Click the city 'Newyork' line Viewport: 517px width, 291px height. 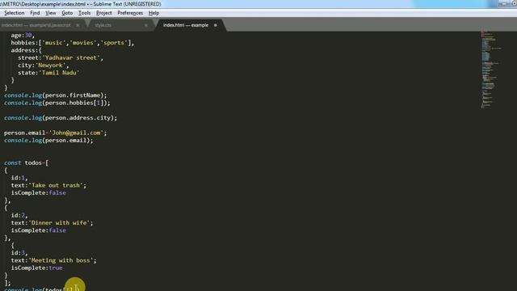point(43,65)
